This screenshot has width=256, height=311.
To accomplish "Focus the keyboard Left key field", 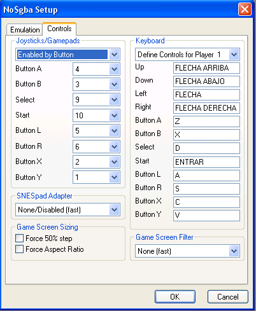I will pyautogui.click(x=206, y=95).
